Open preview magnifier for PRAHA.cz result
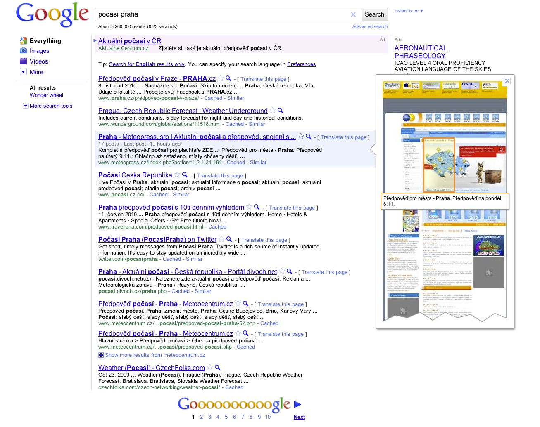The width and height of the screenshot is (540, 427). (x=228, y=78)
